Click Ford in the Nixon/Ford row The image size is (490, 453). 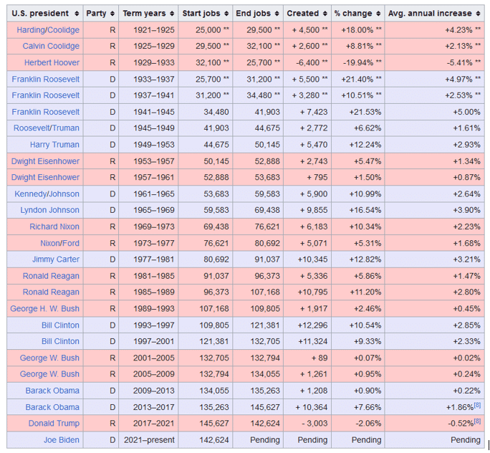pyautogui.click(x=69, y=243)
